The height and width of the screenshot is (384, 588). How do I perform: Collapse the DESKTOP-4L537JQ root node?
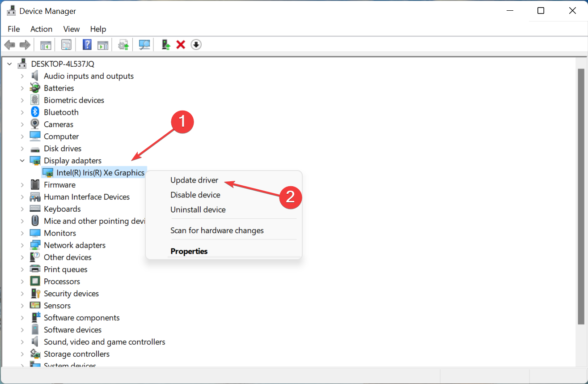pos(9,64)
